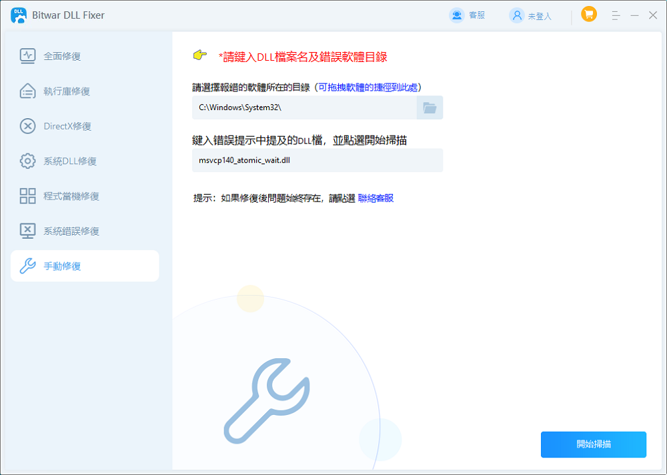This screenshot has height=475, width=667.
Task: Click the DLL filename input field
Action: [x=317, y=160]
